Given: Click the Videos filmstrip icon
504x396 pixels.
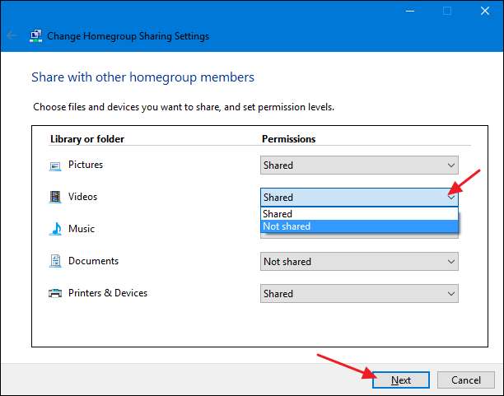Looking at the screenshot, I should coord(55,198).
